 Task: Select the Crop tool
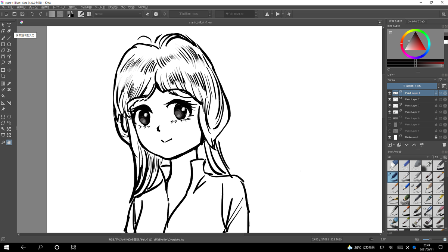[3, 76]
